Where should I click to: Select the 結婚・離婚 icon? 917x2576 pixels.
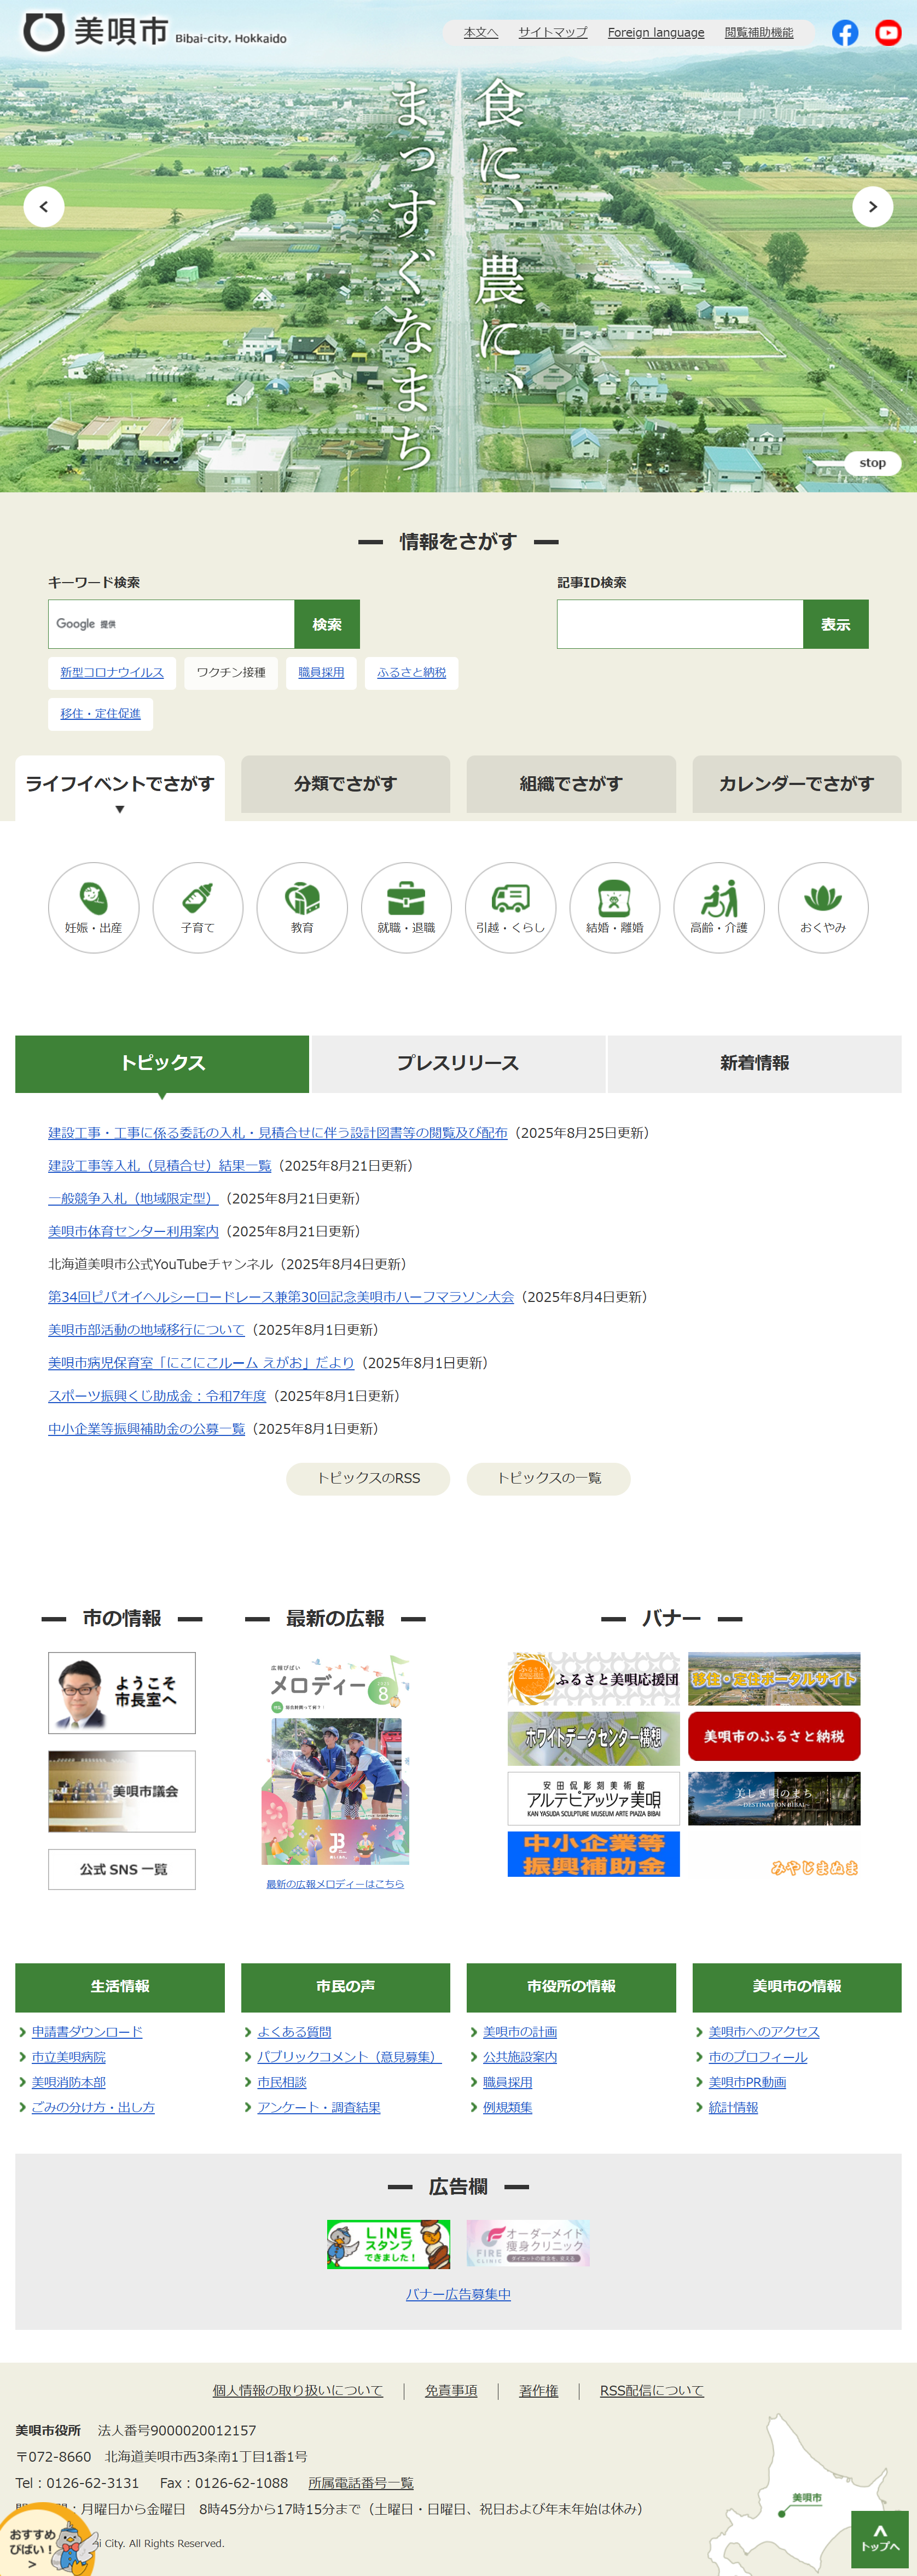click(x=615, y=908)
